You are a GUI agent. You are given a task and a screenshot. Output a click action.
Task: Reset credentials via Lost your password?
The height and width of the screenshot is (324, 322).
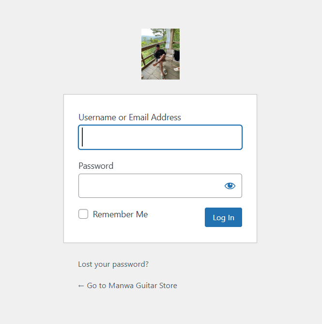pyautogui.click(x=113, y=264)
